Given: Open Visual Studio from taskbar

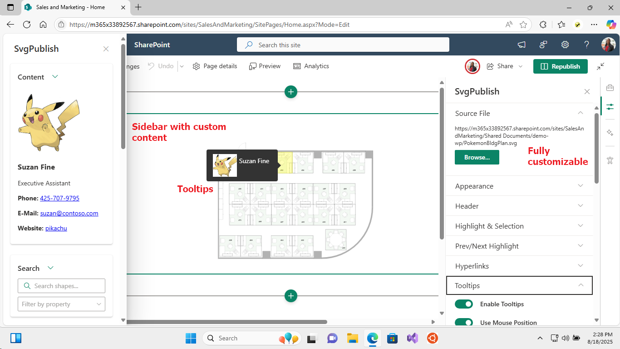Looking at the screenshot, I should 412,338.
